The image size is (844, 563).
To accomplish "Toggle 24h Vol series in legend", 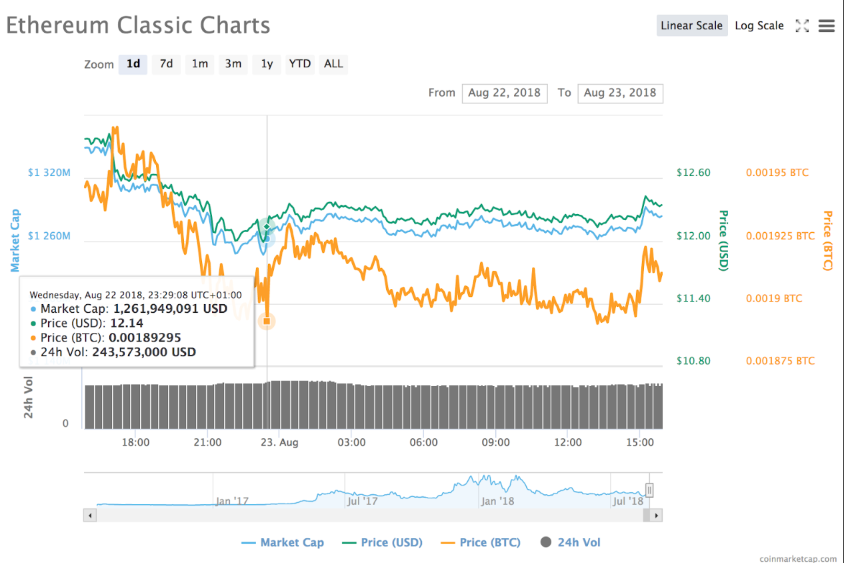I will [571, 543].
